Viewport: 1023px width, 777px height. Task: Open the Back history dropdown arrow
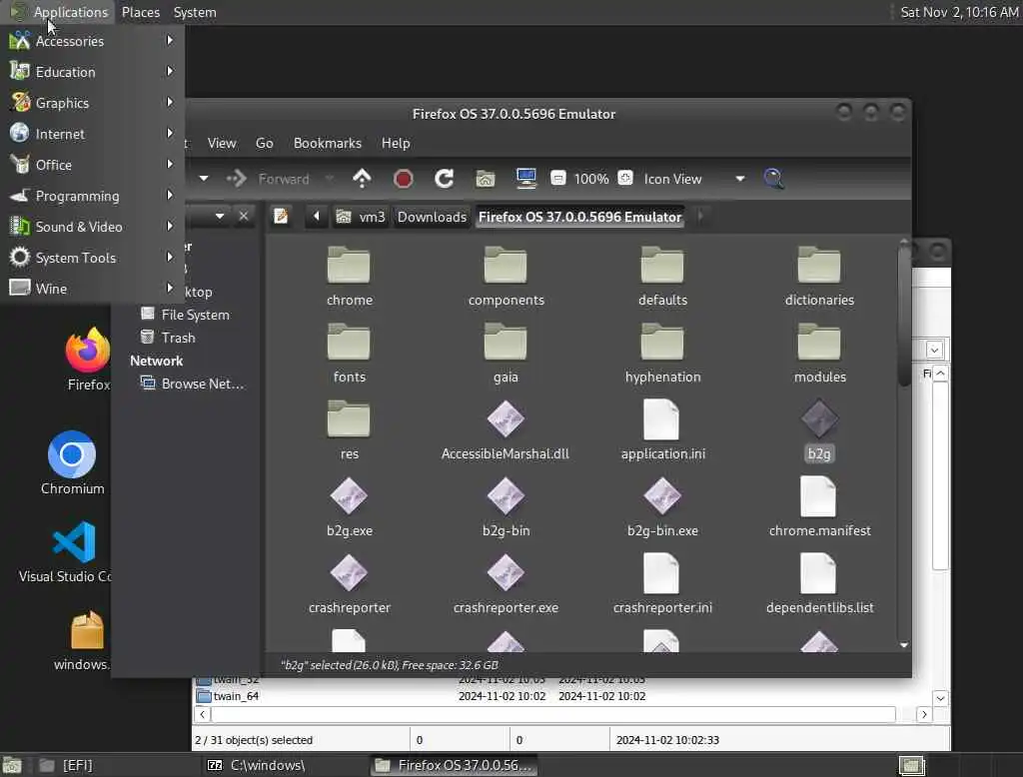[204, 179]
